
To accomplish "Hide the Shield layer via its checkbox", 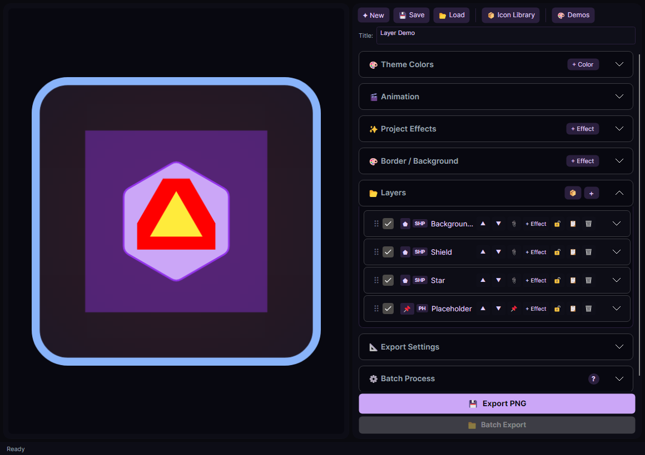I will (388, 252).
